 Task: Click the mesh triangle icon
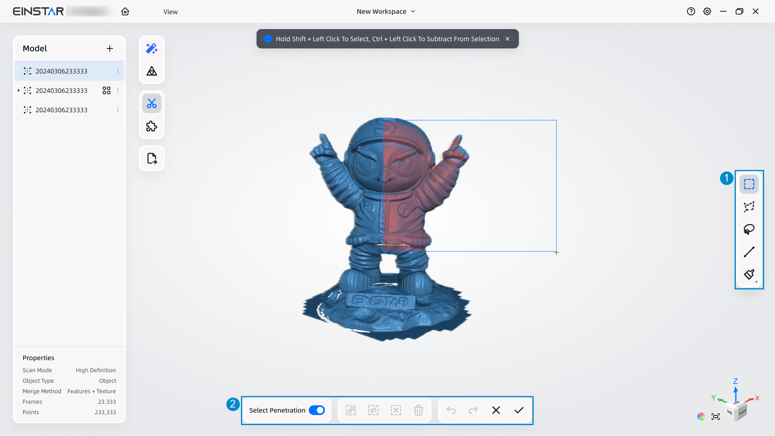152,71
